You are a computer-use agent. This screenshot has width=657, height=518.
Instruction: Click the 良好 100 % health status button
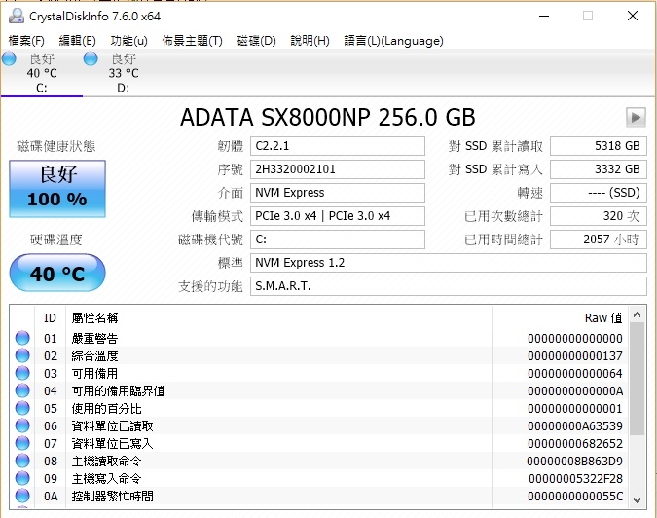click(57, 189)
